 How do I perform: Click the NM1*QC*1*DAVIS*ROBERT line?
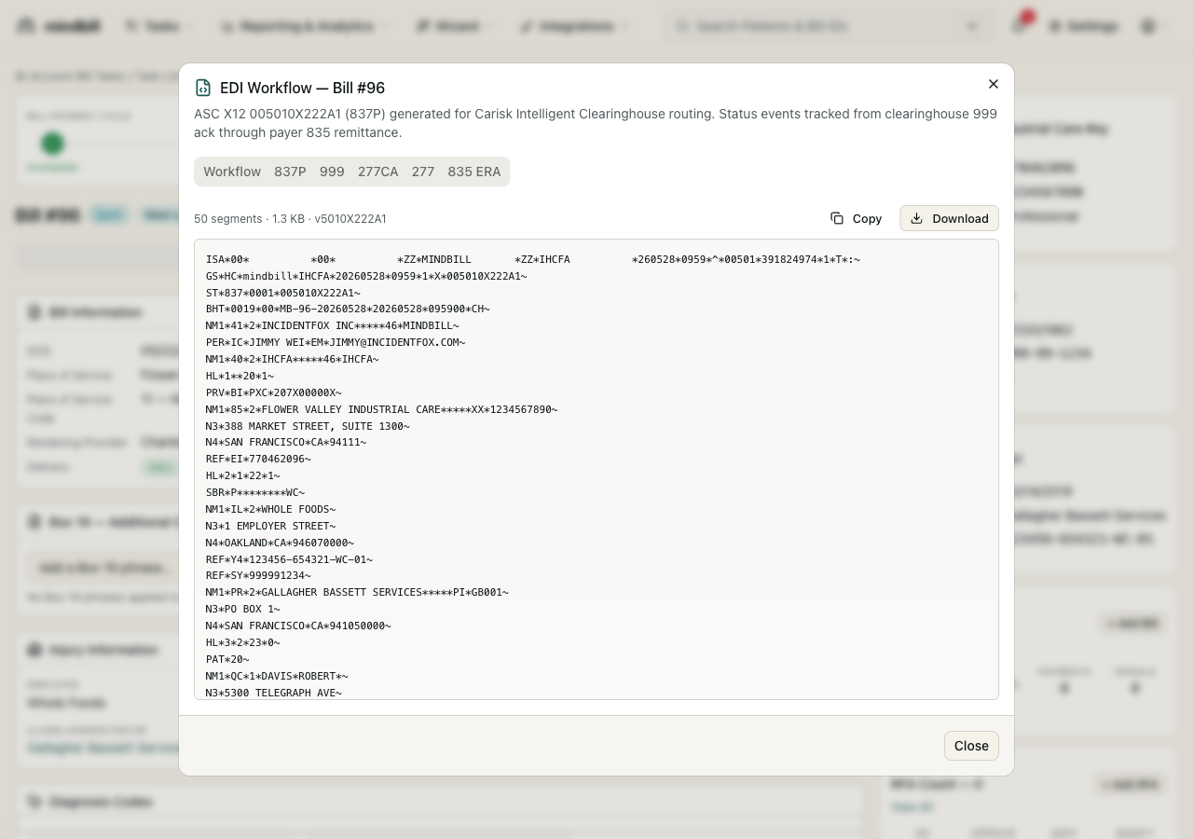pyautogui.click(x=277, y=676)
